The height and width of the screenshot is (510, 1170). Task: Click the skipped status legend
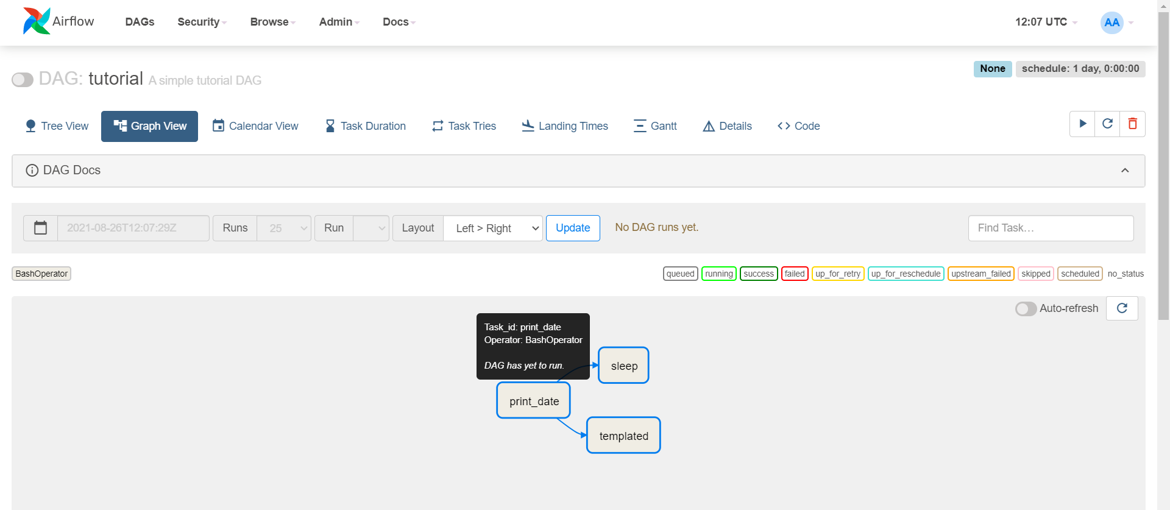(x=1036, y=274)
